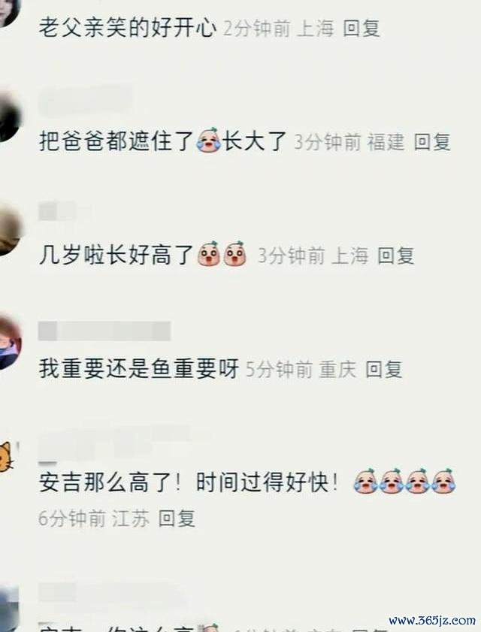Click last crying emoji after 时间过得好快

coord(443,481)
